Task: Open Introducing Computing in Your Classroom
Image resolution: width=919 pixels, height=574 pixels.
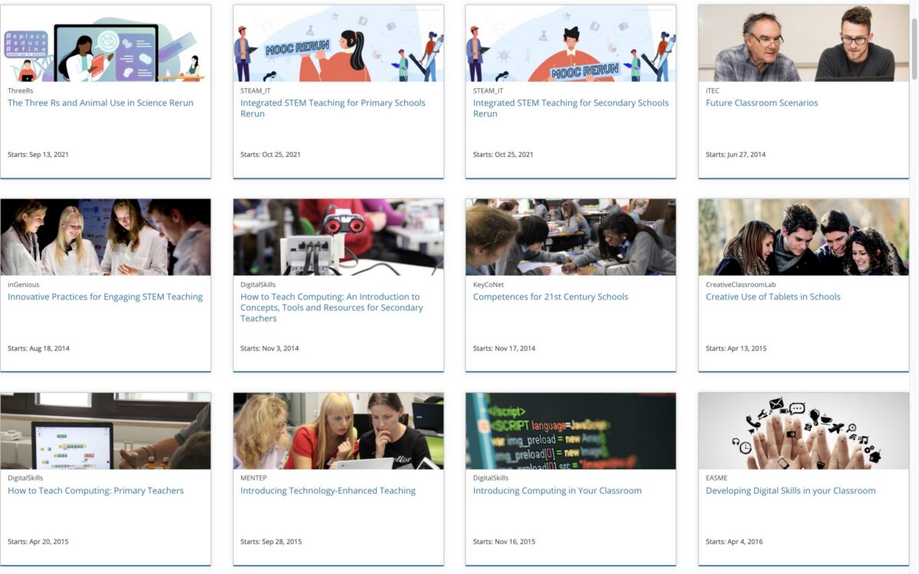Action: (x=558, y=491)
